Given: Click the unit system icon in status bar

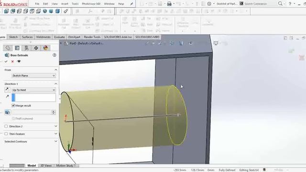Looking at the screenshot, I should click(264, 170).
